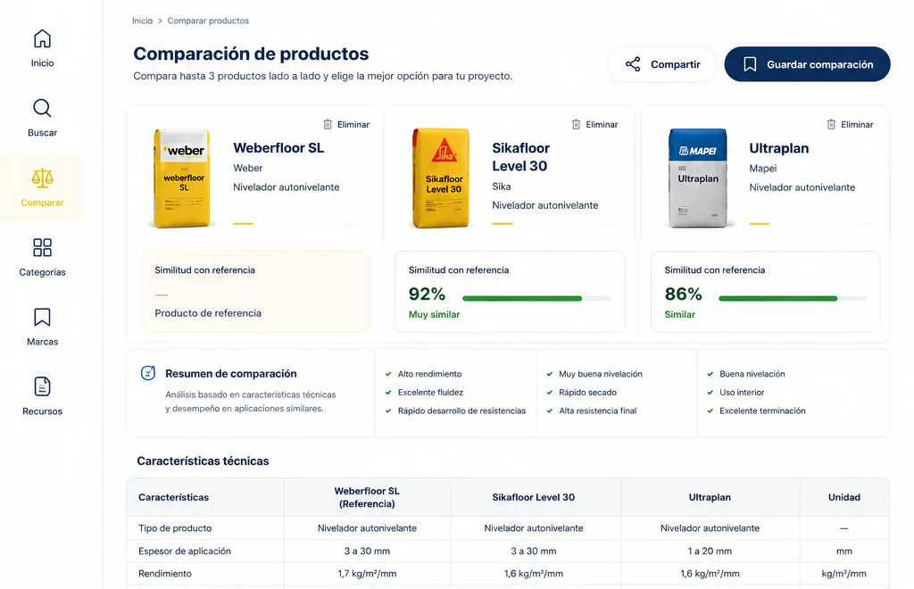Save with Guardar comparación button

pos(807,64)
